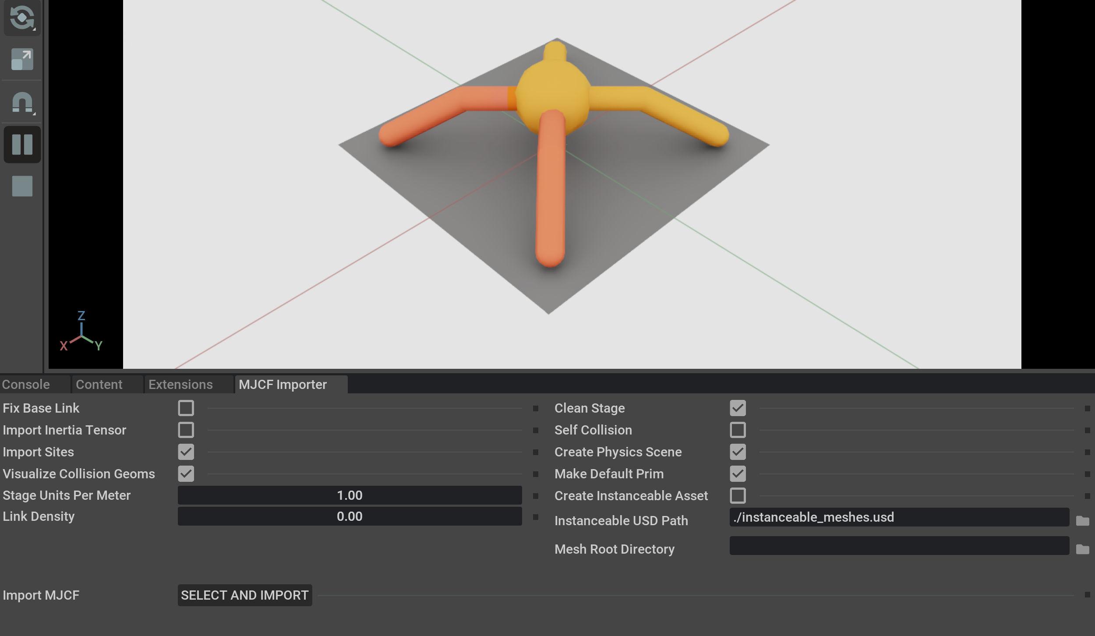Enable Import Inertia Tensor checkbox
The width and height of the screenshot is (1095, 636).
click(x=186, y=430)
